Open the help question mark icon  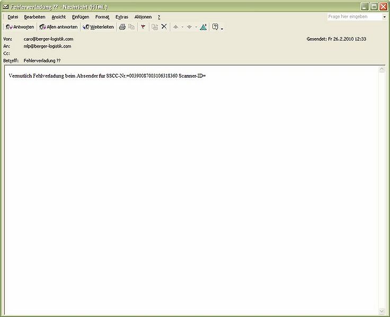coord(215,27)
